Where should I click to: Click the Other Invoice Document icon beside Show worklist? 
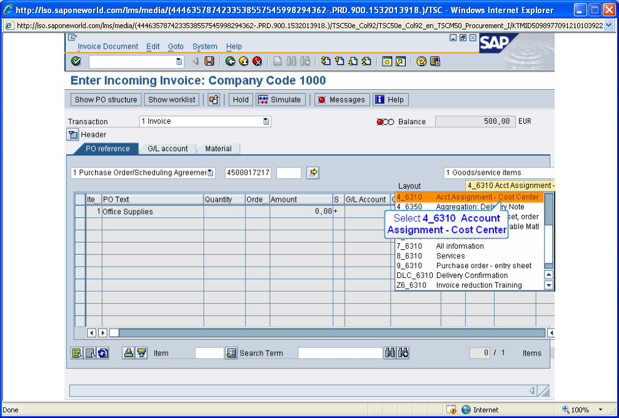[x=214, y=100]
